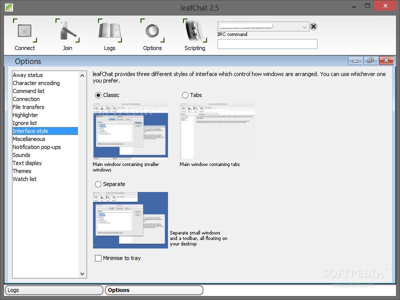Select File transfers category
The height and width of the screenshot is (300, 400).
[x=45, y=107]
